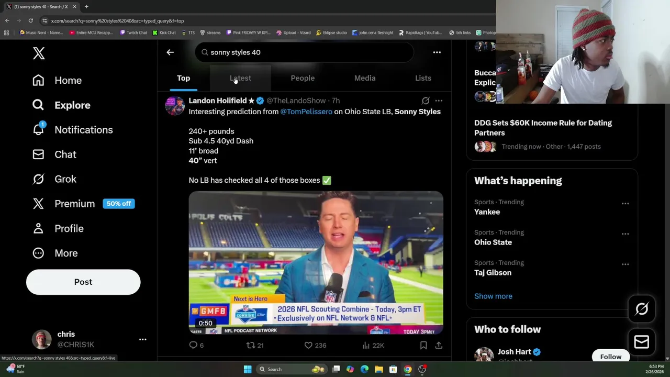
Task: Open the Yankee trending topic
Action: coord(487,212)
